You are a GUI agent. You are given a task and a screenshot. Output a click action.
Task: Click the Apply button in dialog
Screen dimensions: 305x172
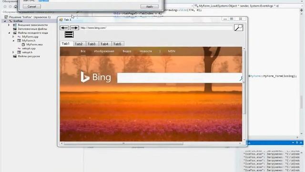point(149,6)
